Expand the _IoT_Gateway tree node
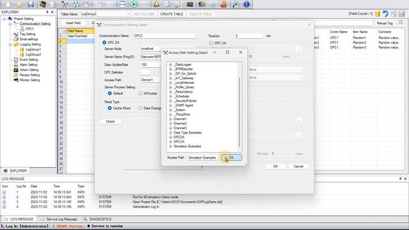Viewport: 409px width, 230px height. pyautogui.click(x=171, y=78)
